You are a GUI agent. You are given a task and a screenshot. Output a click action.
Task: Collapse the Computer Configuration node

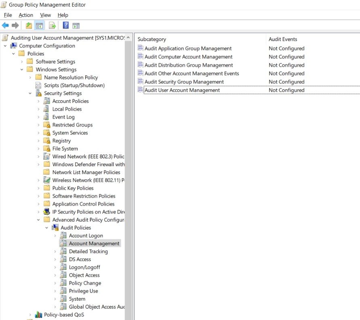5,46
